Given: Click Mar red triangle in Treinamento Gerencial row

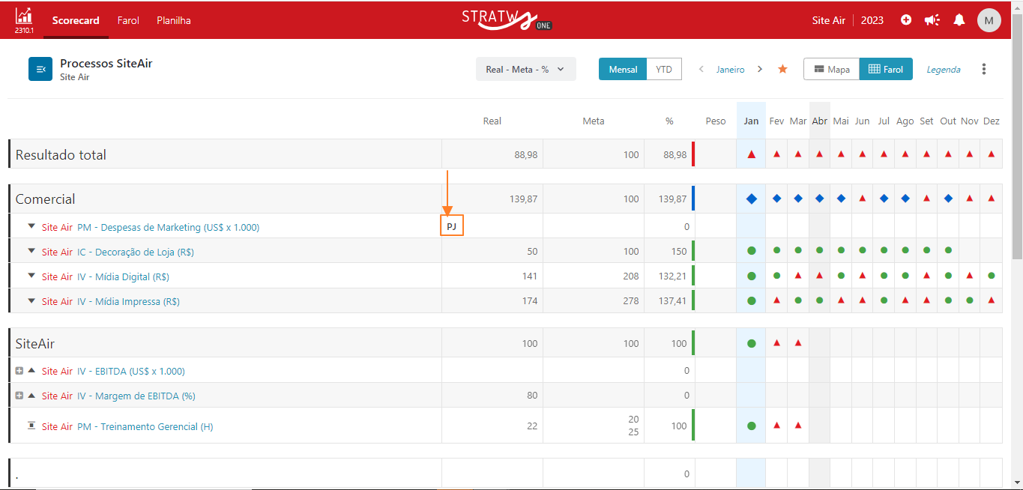Looking at the screenshot, I should pyautogui.click(x=798, y=425).
